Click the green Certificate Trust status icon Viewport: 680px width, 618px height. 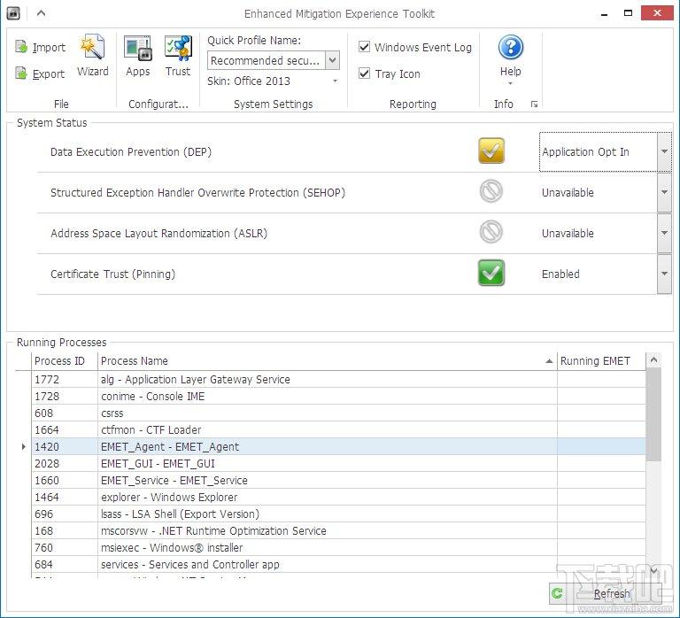(491, 274)
